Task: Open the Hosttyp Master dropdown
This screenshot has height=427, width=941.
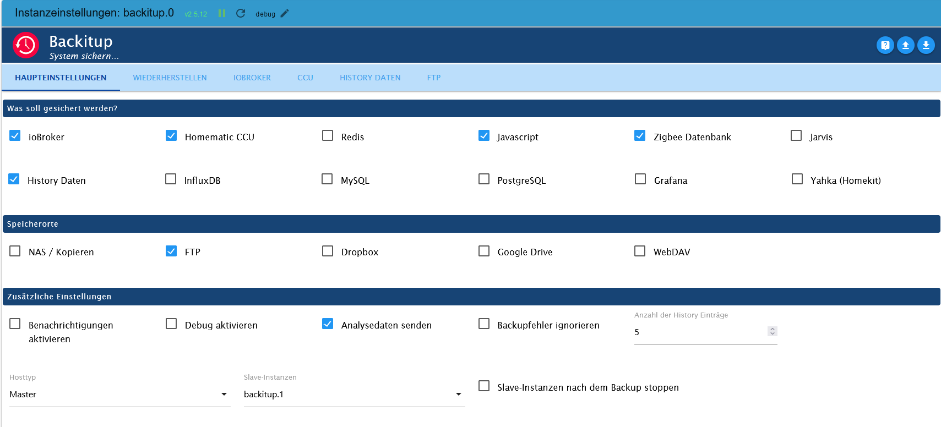Action: 119,395
